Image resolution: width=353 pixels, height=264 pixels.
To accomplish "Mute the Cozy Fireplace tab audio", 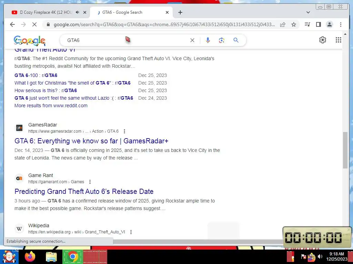I will point(78,12).
